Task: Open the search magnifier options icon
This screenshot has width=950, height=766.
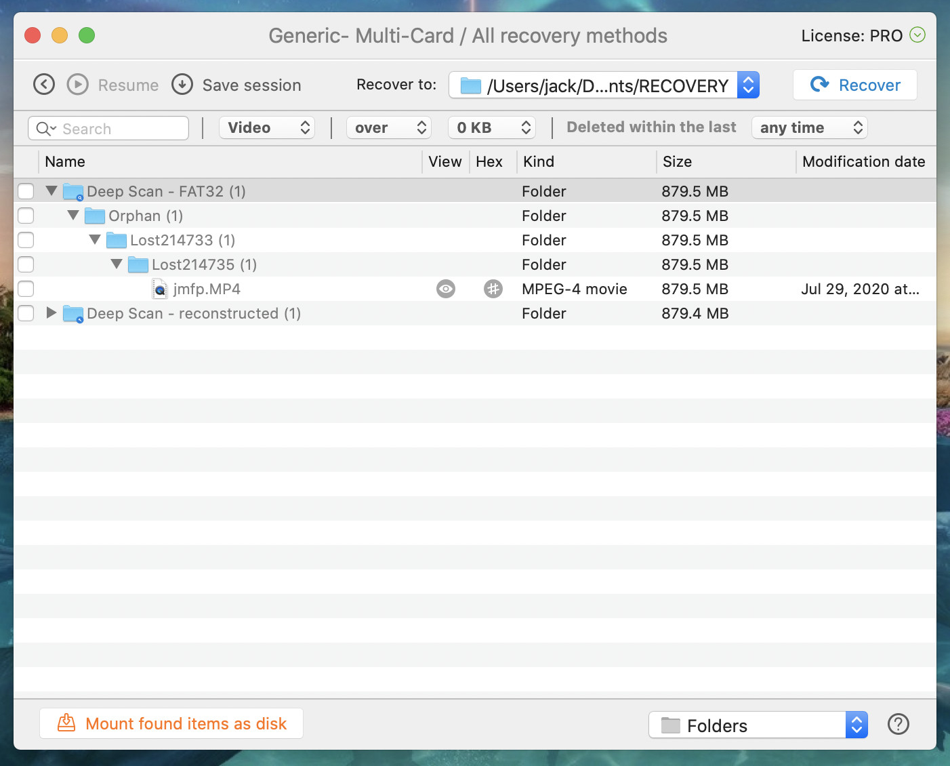Action: (x=45, y=128)
